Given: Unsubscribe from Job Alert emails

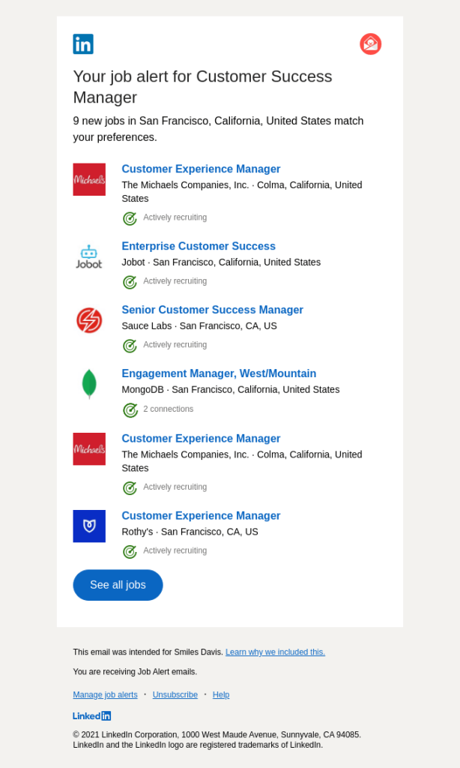Looking at the screenshot, I should point(175,694).
